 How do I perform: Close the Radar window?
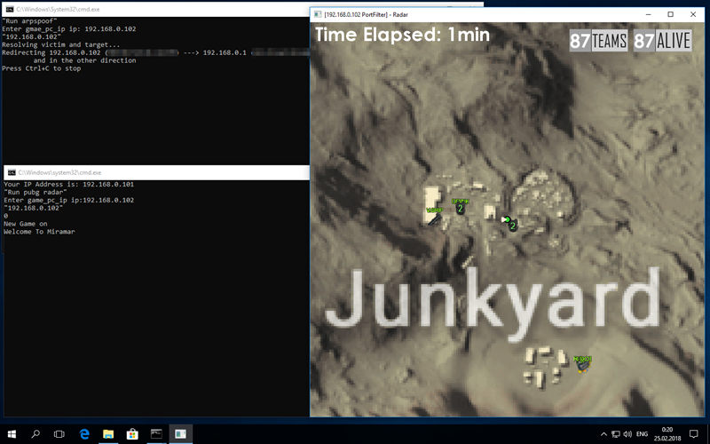pyautogui.click(x=693, y=14)
